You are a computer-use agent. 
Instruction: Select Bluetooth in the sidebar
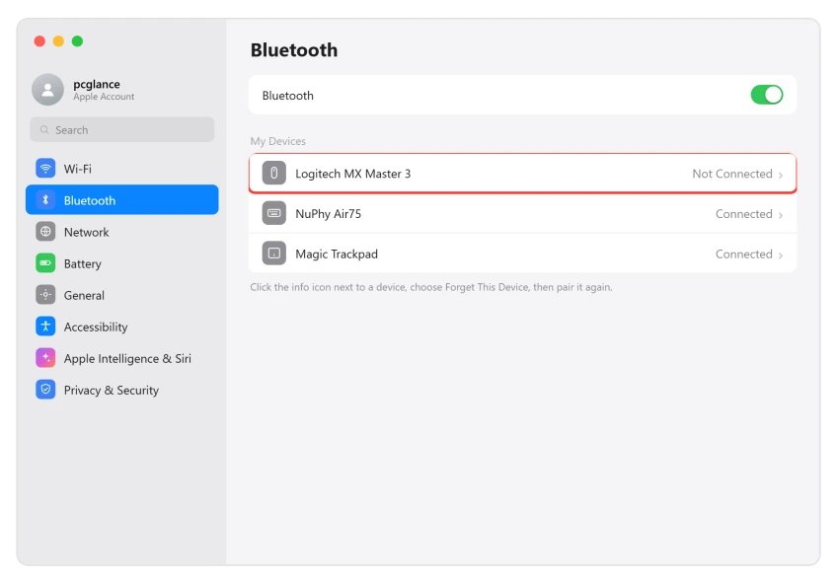pos(121,200)
